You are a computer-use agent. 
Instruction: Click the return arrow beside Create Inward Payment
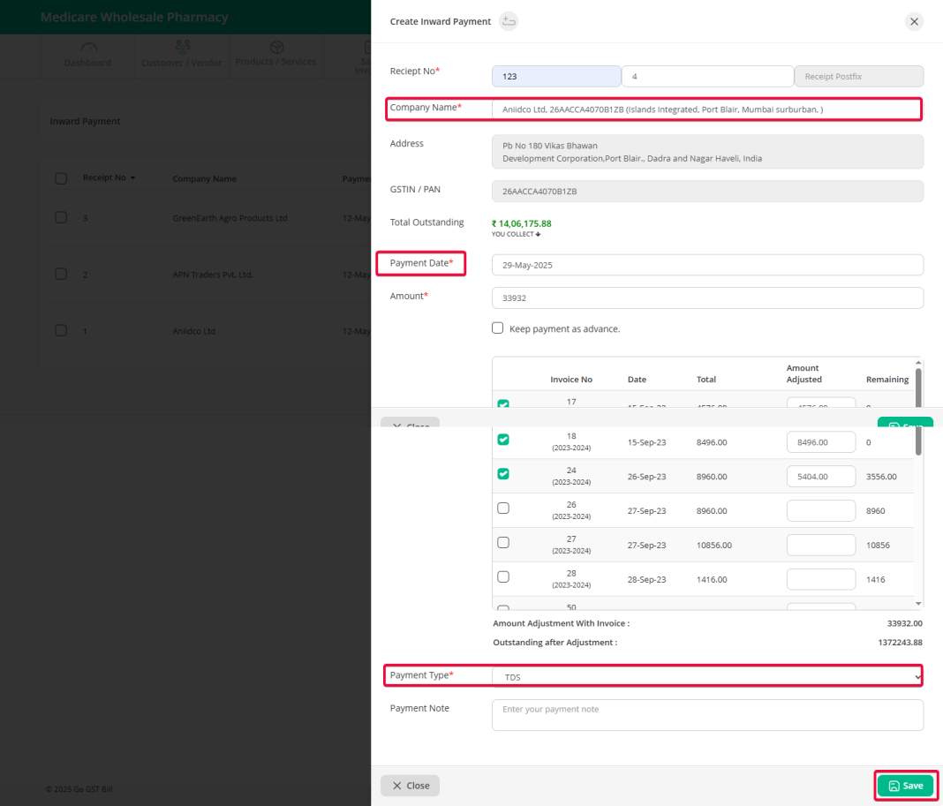coord(509,21)
